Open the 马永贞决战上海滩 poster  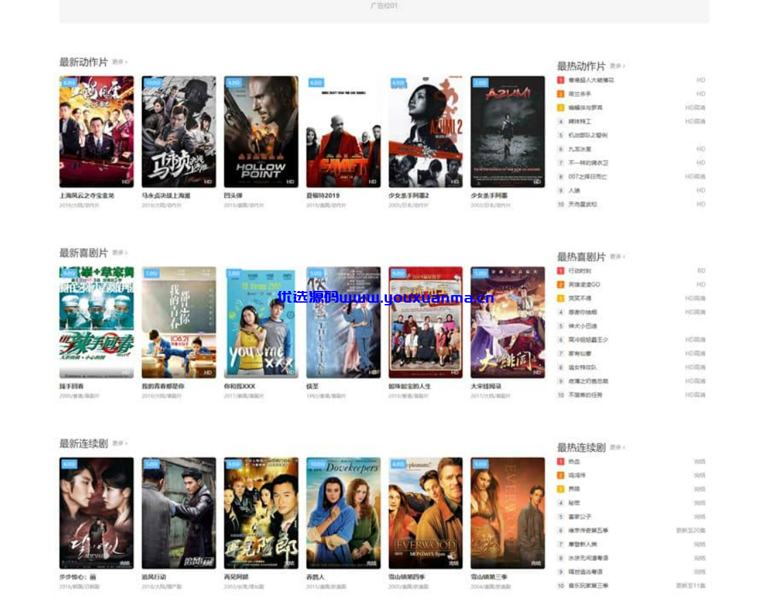[x=179, y=132]
